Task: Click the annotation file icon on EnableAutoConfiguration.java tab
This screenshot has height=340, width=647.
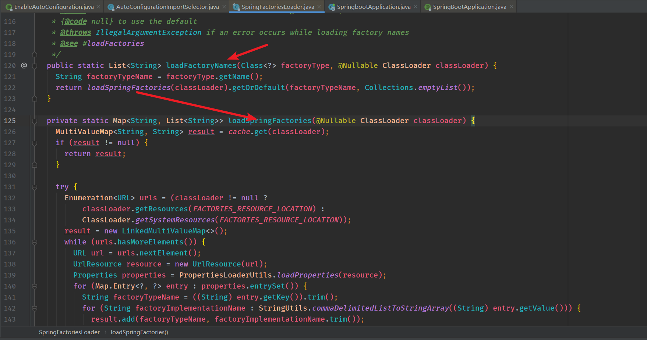Action: point(9,7)
